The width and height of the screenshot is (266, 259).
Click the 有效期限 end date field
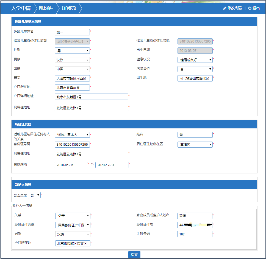tap(112, 165)
